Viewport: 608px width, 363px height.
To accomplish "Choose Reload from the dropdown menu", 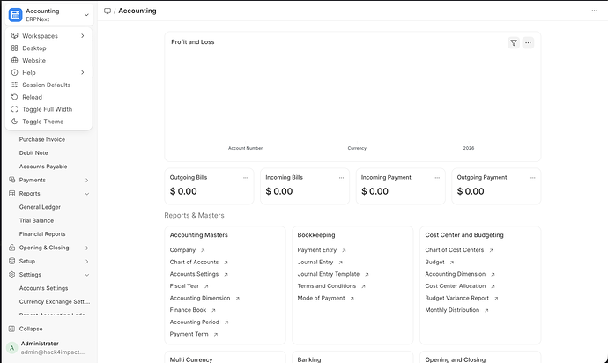I will pyautogui.click(x=32, y=97).
